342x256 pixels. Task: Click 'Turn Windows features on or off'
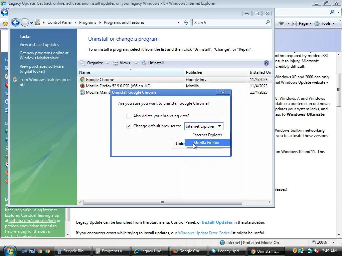point(45,82)
